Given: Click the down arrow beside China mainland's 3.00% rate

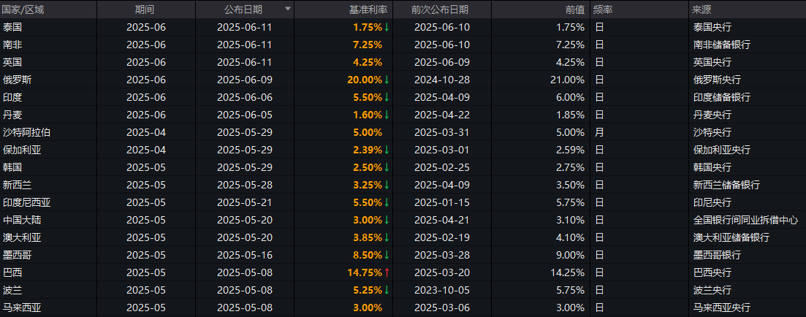Looking at the screenshot, I should point(387,220).
